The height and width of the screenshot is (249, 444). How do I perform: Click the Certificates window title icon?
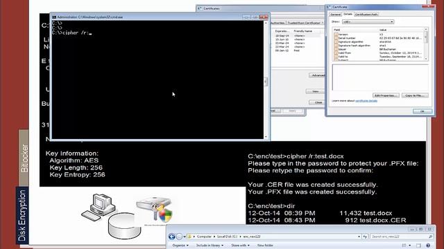coord(200,8)
